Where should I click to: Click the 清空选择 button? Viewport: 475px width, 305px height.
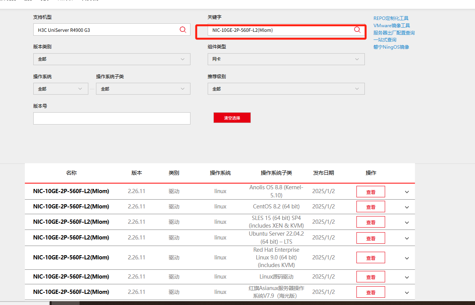[x=232, y=118]
